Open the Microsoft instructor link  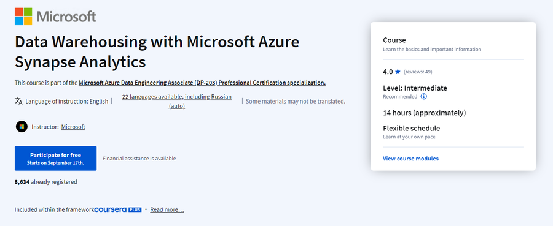73,127
